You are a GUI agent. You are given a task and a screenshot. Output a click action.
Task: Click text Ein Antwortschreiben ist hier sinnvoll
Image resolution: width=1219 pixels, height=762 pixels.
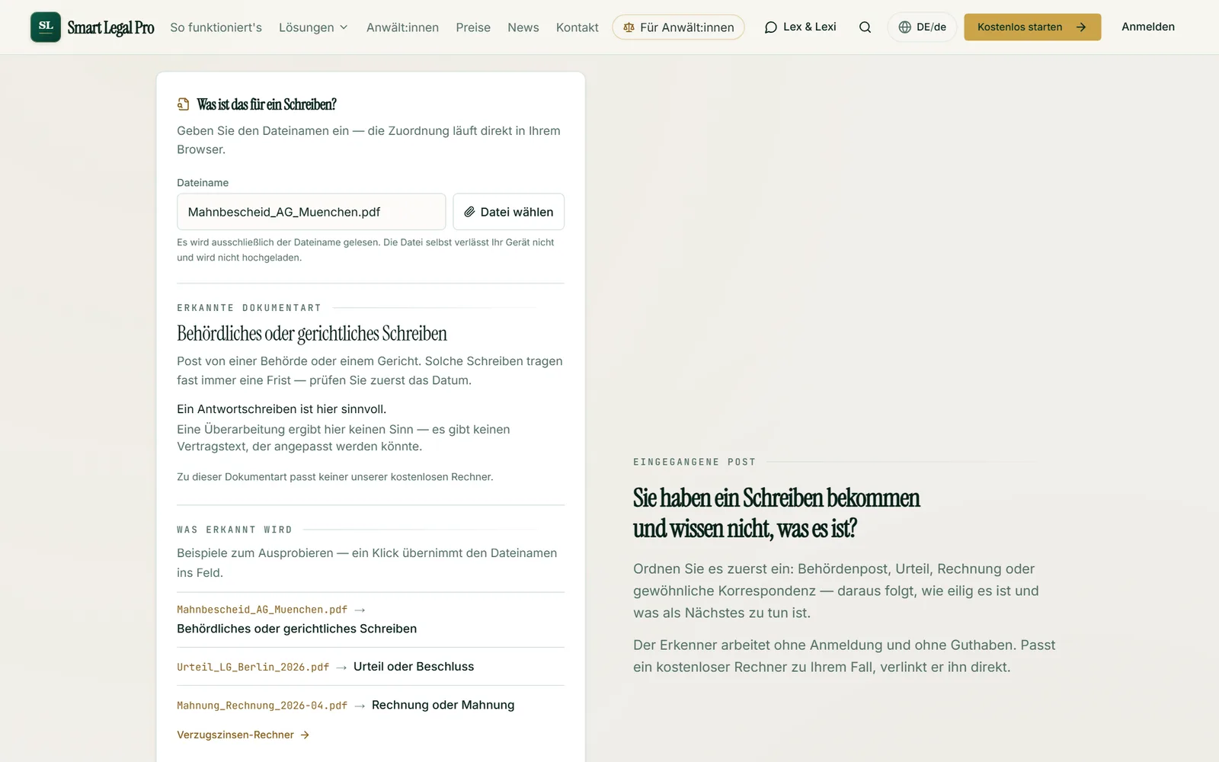click(281, 409)
